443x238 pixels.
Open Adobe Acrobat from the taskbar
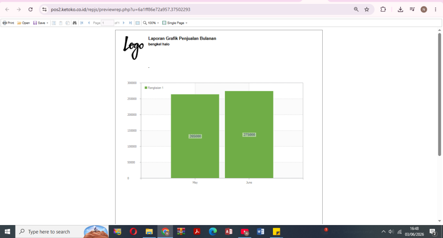(x=197, y=232)
